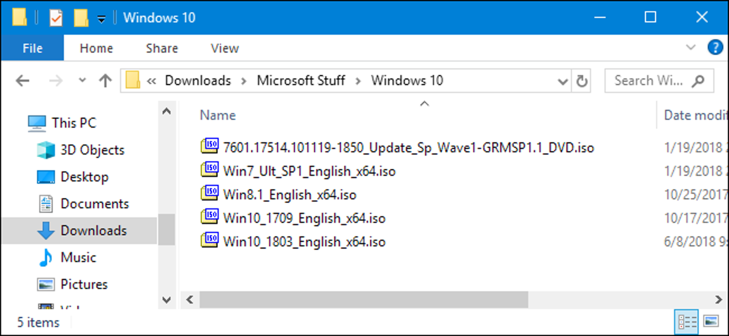Open the address bar history dropdown
This screenshot has height=336, width=729.
563,82
